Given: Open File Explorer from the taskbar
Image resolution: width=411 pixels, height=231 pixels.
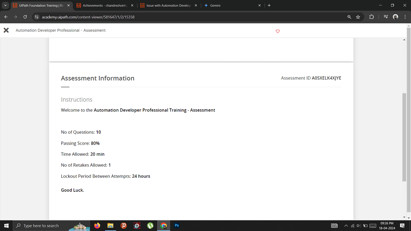Looking at the screenshot, I should pyautogui.click(x=110, y=226).
